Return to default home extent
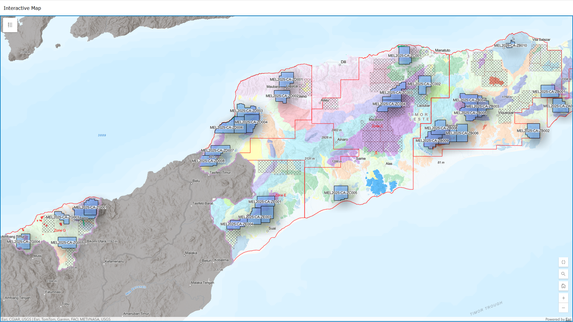573x322 pixels. (563, 286)
